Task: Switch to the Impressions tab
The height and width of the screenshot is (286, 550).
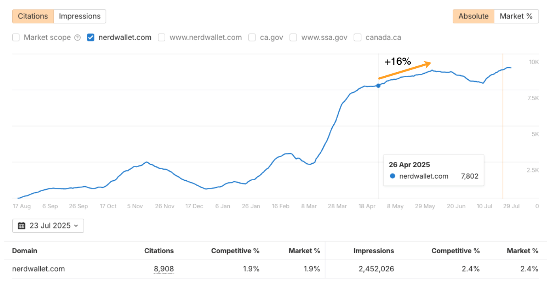Action: (x=79, y=16)
